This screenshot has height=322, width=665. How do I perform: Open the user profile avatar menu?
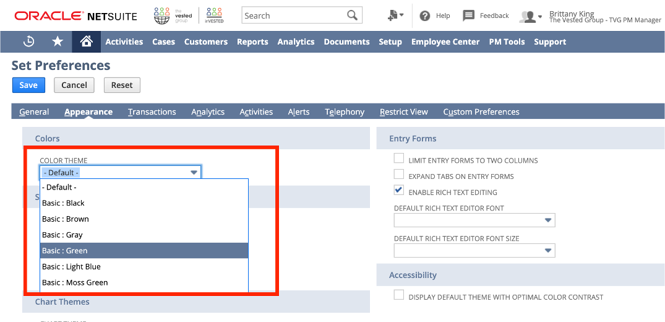(x=530, y=17)
